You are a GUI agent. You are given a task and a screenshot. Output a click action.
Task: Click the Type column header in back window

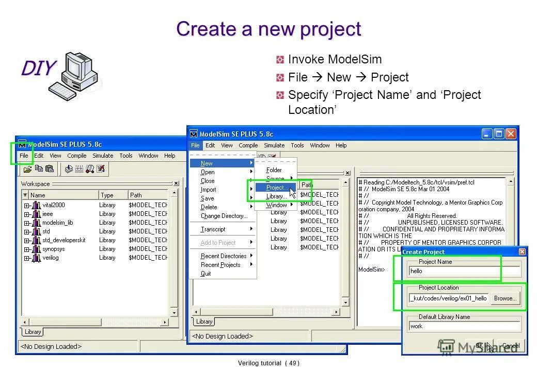113,195
